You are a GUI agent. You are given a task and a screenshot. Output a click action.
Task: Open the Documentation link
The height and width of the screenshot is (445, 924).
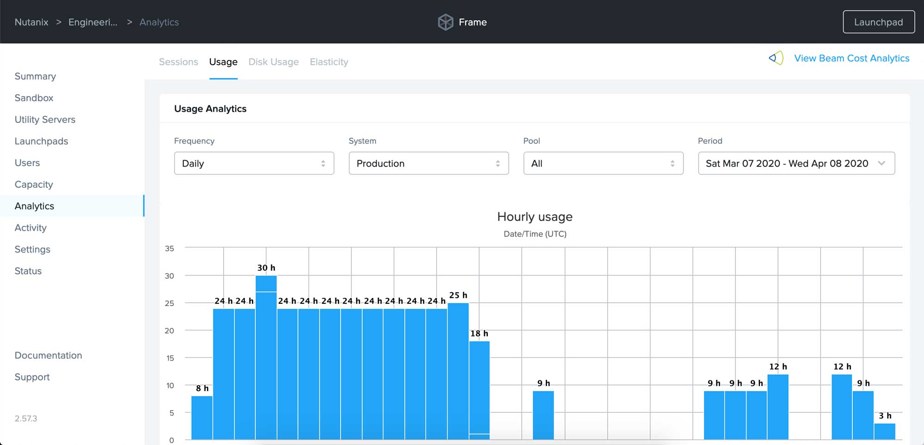click(x=48, y=355)
